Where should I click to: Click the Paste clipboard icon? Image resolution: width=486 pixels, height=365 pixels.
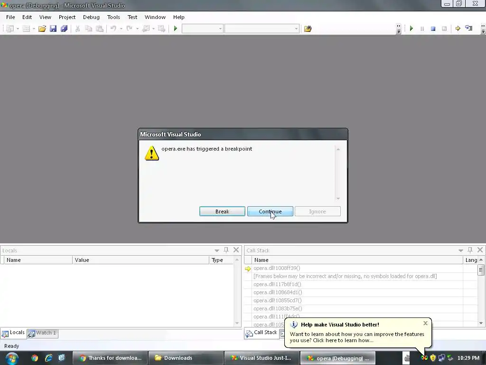coord(100,29)
